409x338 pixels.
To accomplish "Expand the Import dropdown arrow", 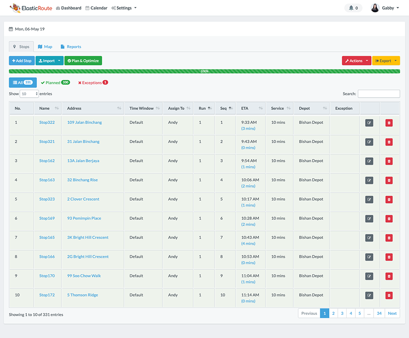I will click(x=60, y=61).
